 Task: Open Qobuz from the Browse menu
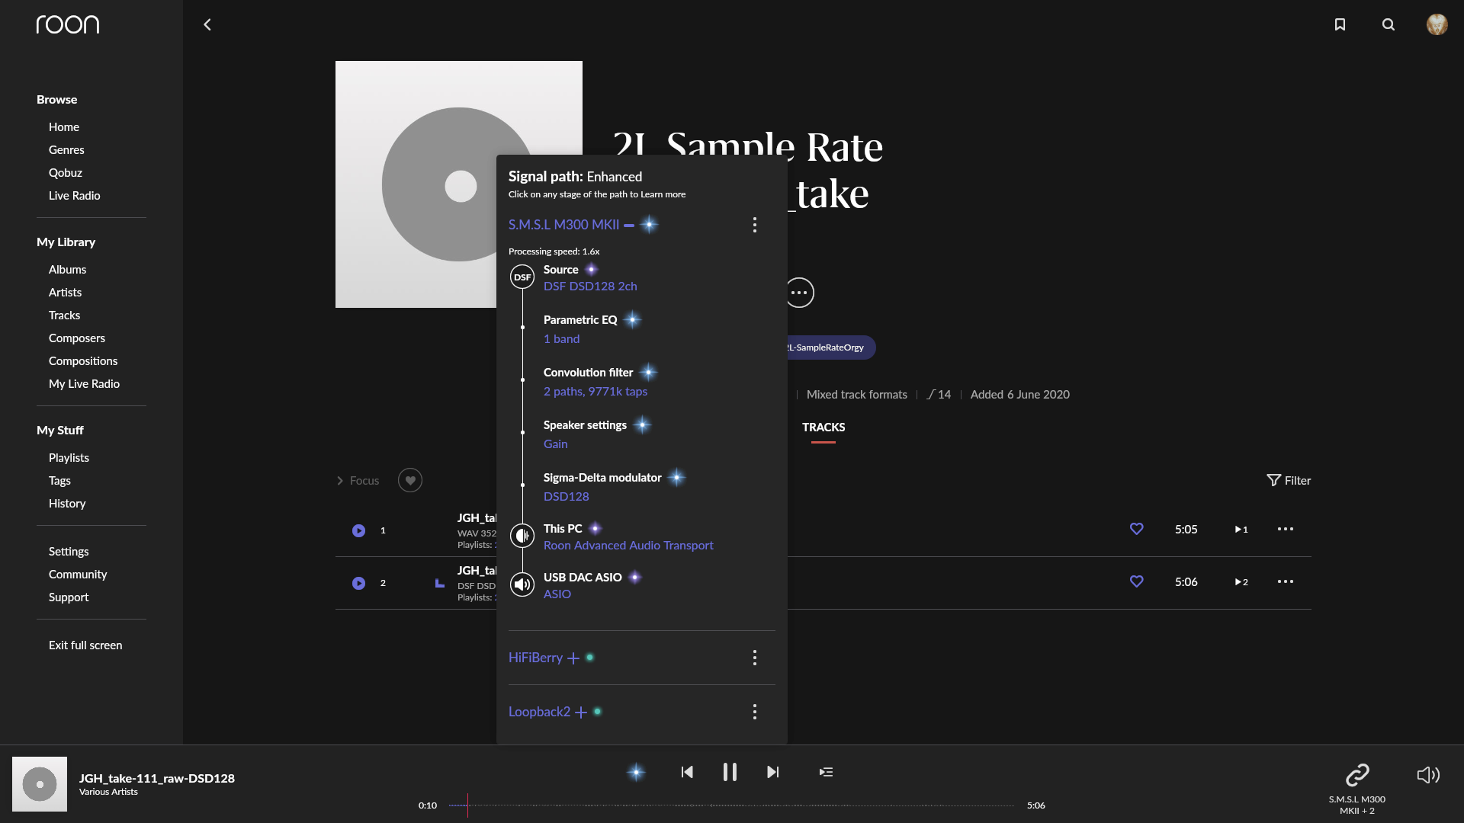tap(65, 172)
